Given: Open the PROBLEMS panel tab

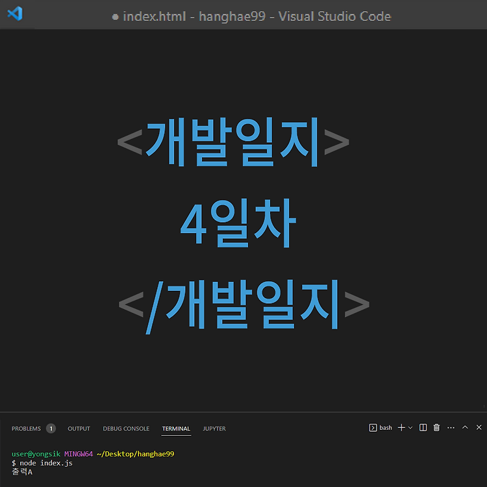Looking at the screenshot, I should pos(26,429).
